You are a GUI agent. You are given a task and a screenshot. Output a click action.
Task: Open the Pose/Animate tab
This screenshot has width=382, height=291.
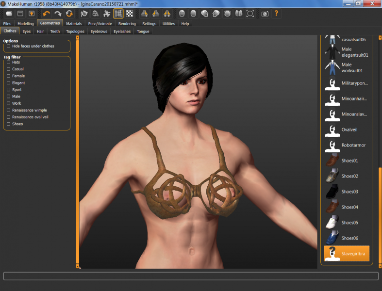[x=100, y=23]
